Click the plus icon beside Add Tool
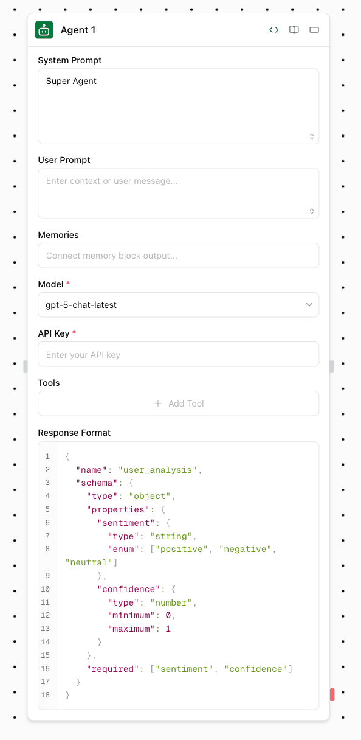This screenshot has height=740, width=361. pos(158,403)
